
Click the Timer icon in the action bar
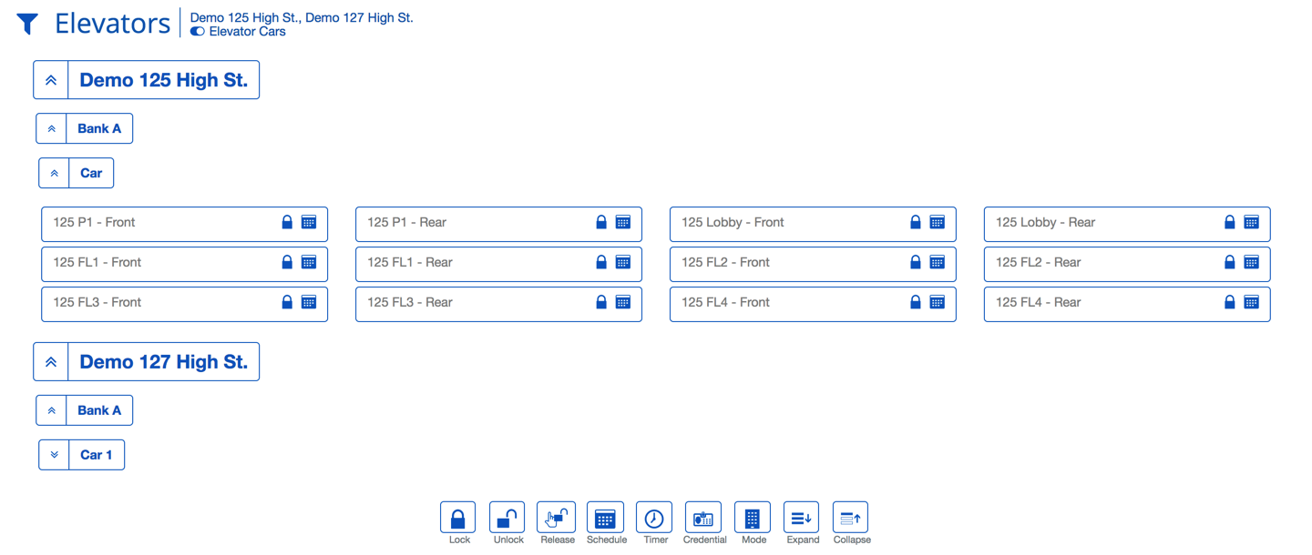point(654,519)
